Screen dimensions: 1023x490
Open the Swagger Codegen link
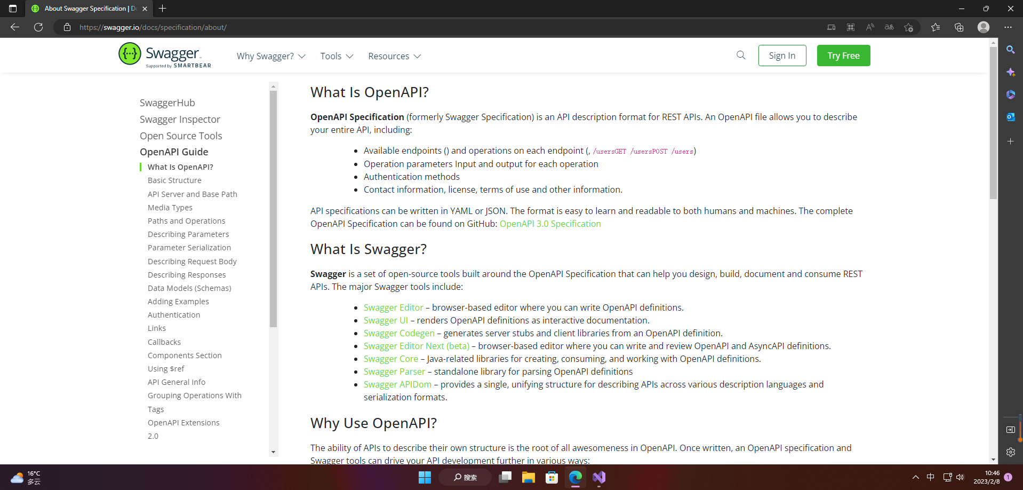click(x=399, y=333)
